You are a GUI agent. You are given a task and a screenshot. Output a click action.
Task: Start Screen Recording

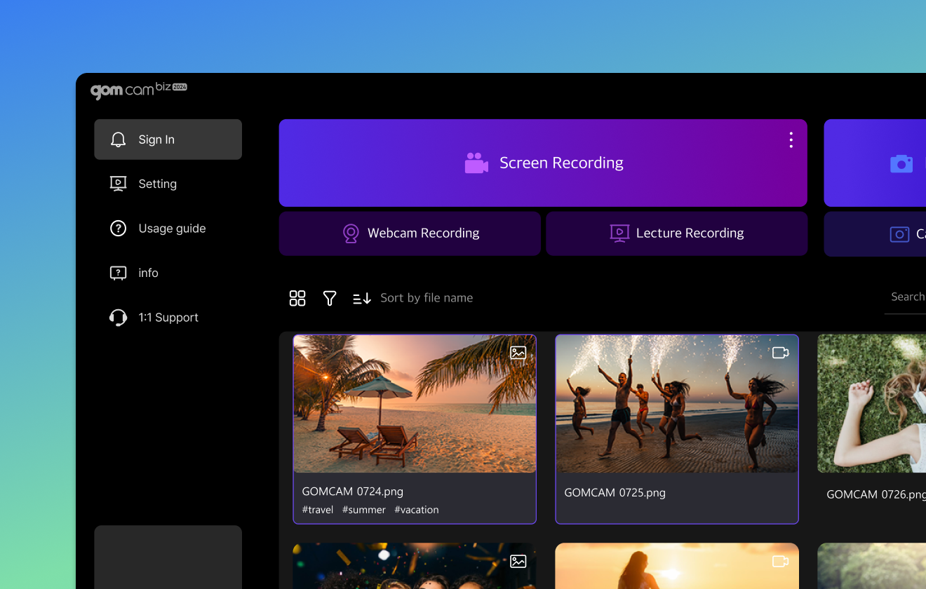(x=544, y=163)
